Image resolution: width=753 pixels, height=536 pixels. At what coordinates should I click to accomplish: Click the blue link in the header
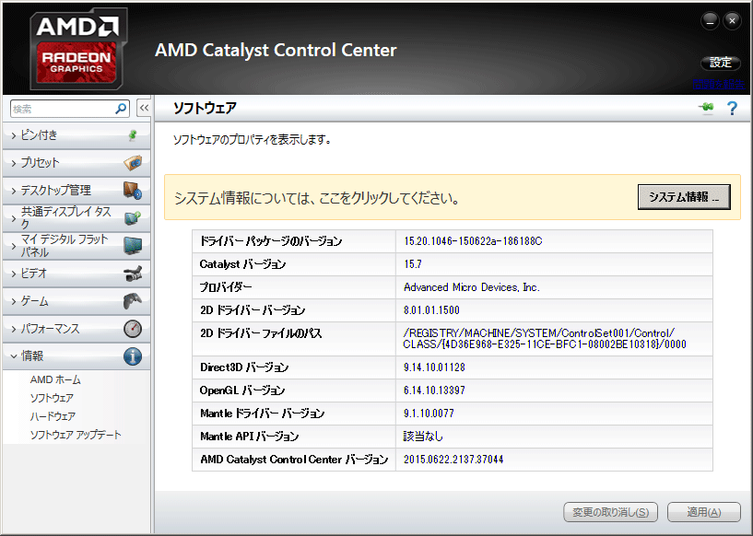pyautogui.click(x=718, y=85)
